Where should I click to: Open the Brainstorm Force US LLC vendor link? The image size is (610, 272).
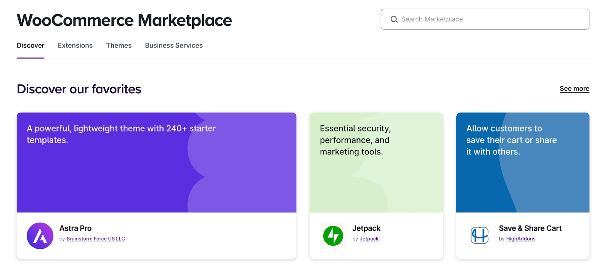pos(96,239)
